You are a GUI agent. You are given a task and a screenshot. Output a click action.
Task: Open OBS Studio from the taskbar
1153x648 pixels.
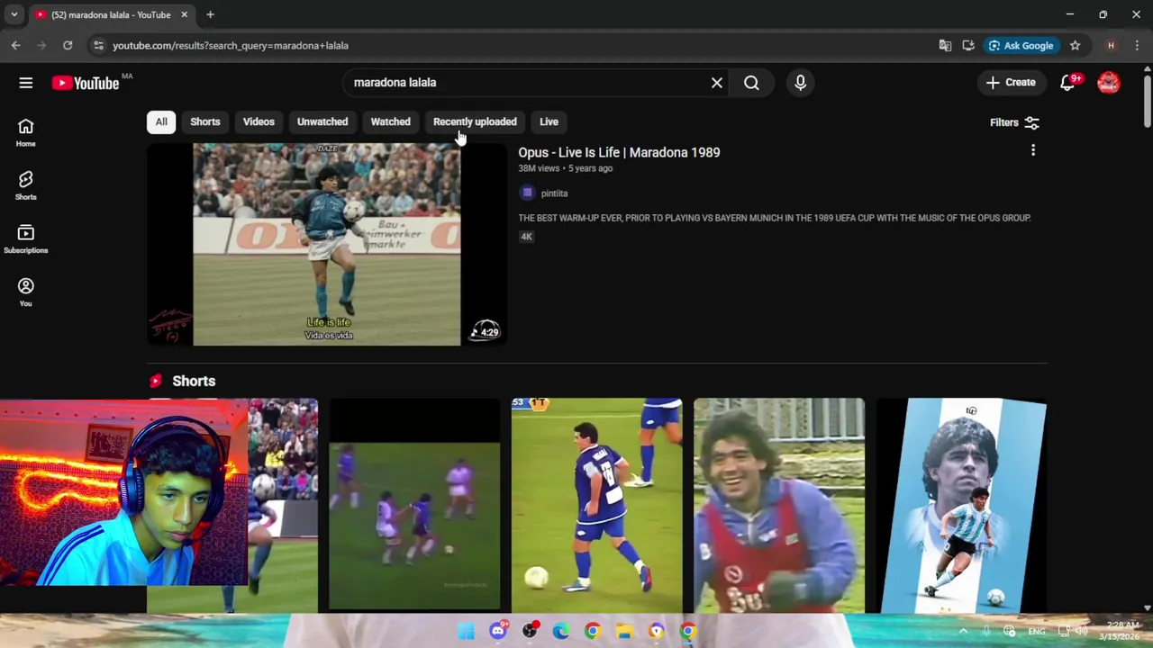click(530, 631)
